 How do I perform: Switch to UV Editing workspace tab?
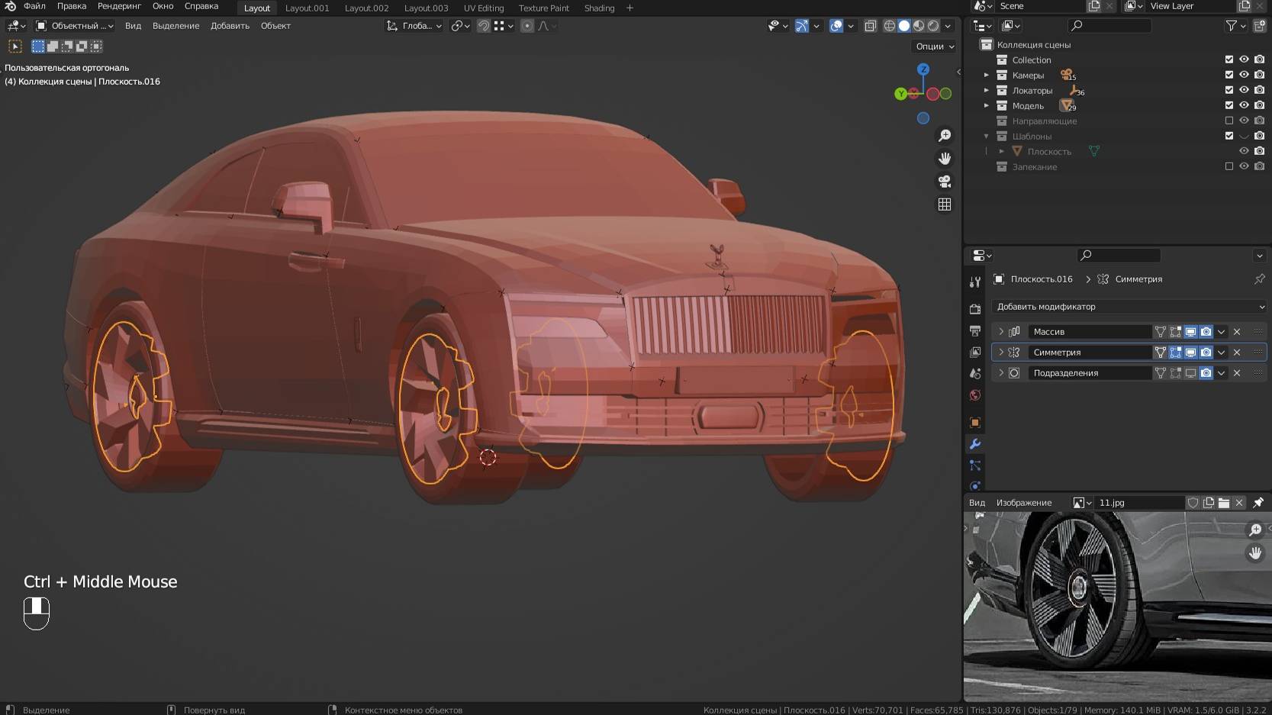[484, 8]
